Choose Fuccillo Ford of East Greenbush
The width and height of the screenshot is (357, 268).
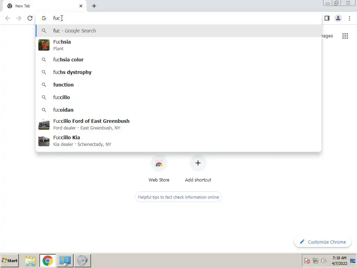[x=178, y=124]
